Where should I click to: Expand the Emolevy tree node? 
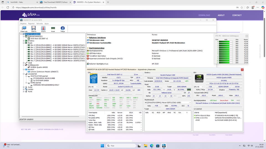24,41
